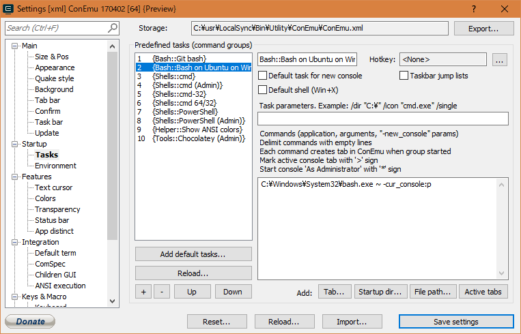Click Save settings button

coord(456,322)
